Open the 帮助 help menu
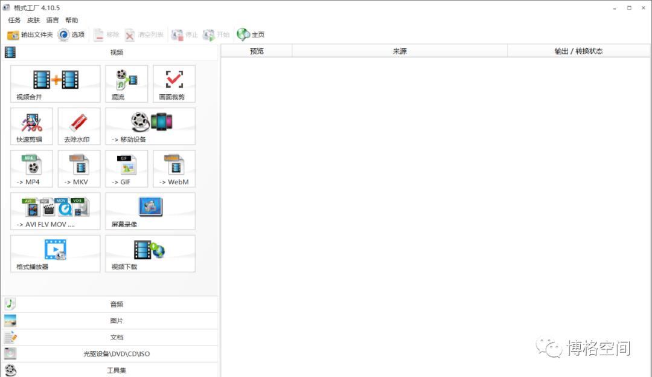 tap(71, 20)
